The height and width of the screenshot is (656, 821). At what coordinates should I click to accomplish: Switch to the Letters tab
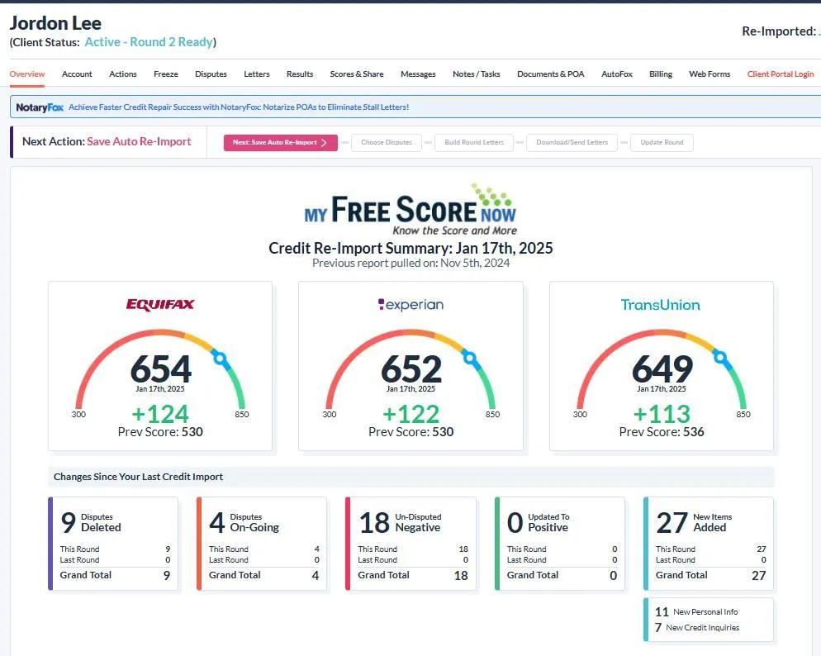click(x=257, y=74)
